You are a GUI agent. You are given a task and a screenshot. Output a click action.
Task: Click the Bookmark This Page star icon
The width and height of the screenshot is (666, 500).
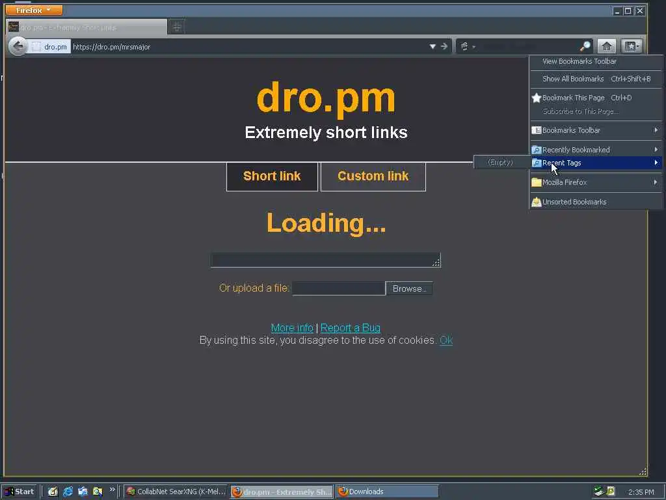tap(537, 98)
